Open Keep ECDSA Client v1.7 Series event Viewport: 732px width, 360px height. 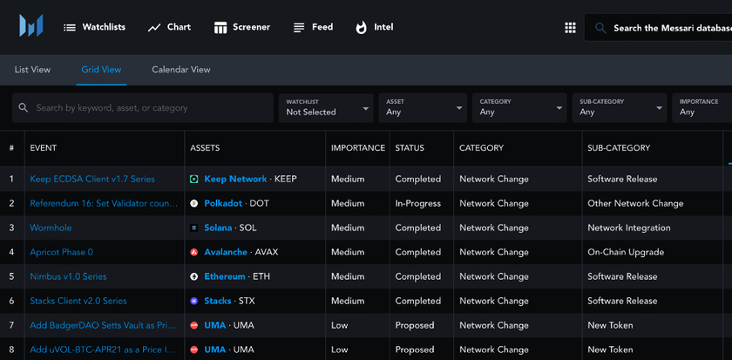[92, 179]
